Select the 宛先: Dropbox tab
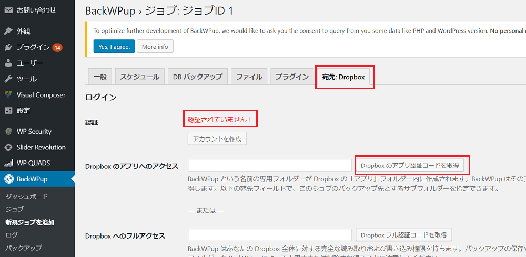This screenshot has width=526, height=257. (x=344, y=77)
